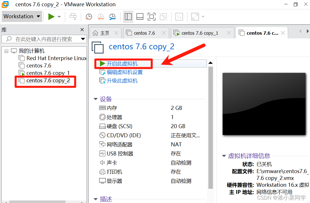Click the vertical scrollbar in device pane
Viewport: 310px width, 203px height.
point(211,128)
